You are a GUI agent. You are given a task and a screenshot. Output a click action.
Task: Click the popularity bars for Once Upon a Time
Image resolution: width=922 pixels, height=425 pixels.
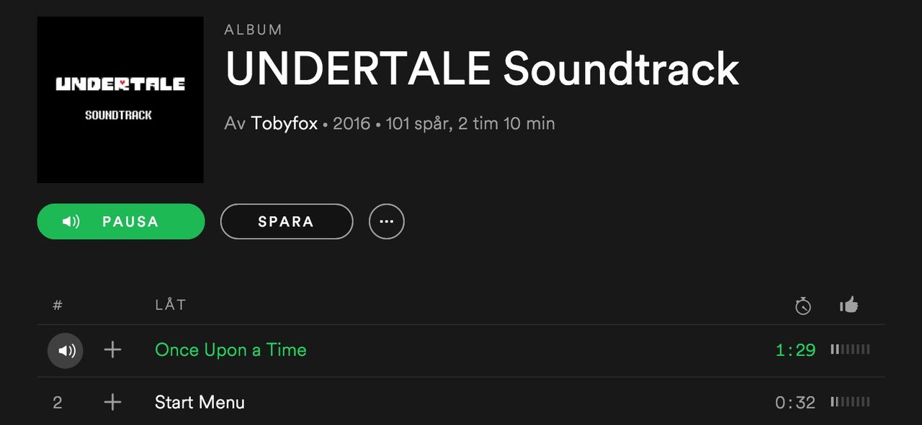coord(850,349)
